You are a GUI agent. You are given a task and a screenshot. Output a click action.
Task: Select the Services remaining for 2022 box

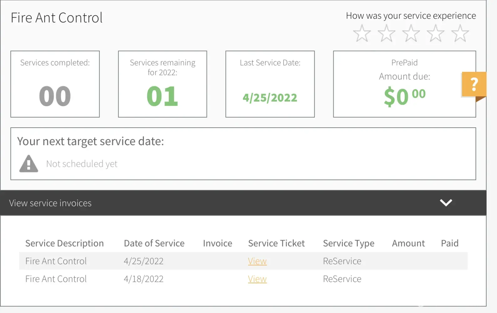point(162,84)
